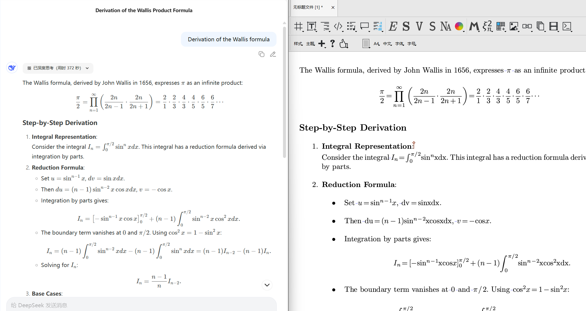Open the terminal/command tool
The image size is (586, 311).
click(567, 26)
